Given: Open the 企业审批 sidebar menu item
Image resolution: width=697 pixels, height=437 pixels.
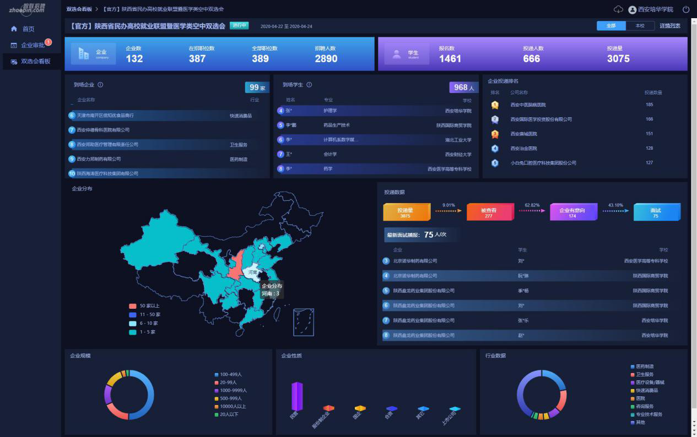Looking at the screenshot, I should pos(32,45).
